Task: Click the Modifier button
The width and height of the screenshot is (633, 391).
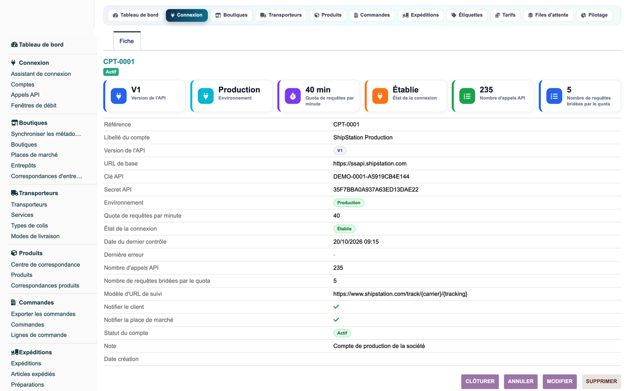Action: pos(560,382)
